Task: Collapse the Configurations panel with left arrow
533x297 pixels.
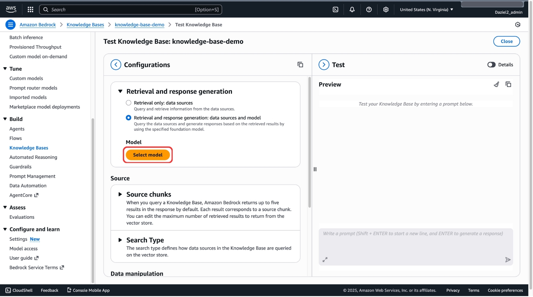Action: point(116,65)
